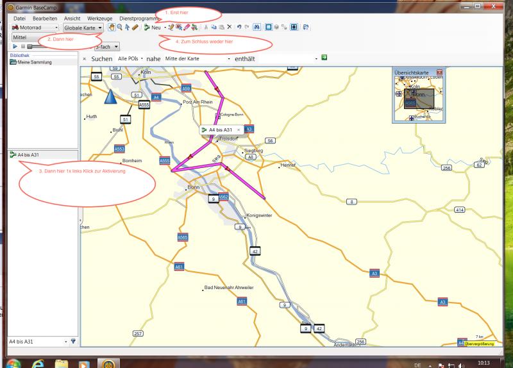Screen dimensions: 513x368
Task: Click the undo arrow icon
Action: tap(239, 28)
